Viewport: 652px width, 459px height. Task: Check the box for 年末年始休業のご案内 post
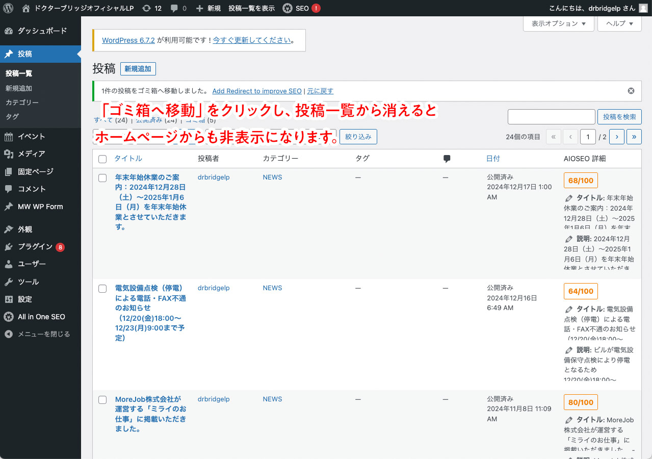click(x=102, y=178)
